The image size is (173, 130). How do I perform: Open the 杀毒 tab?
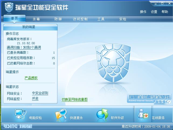coord(36,19)
